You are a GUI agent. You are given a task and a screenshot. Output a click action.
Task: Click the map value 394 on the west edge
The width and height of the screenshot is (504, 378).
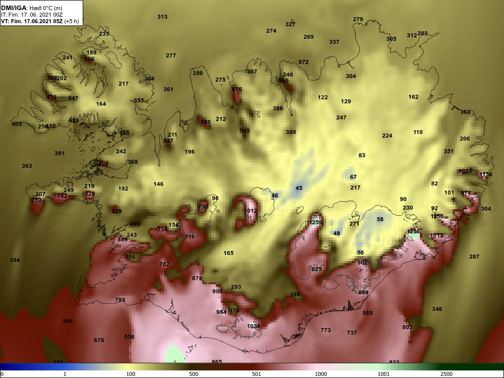(x=15, y=260)
